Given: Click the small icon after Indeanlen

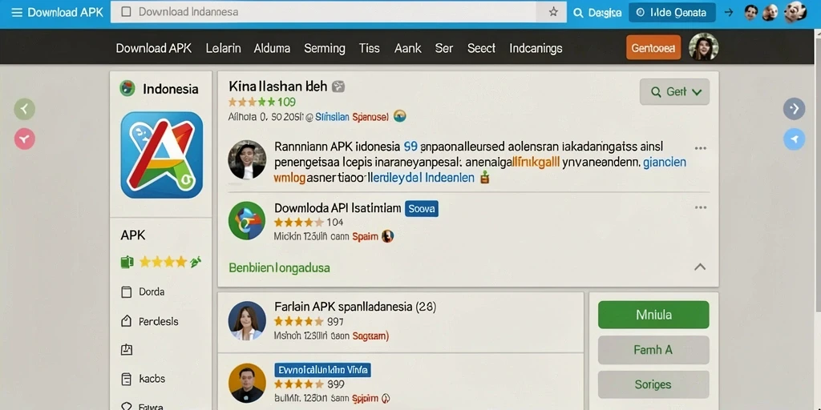Looking at the screenshot, I should (x=484, y=177).
